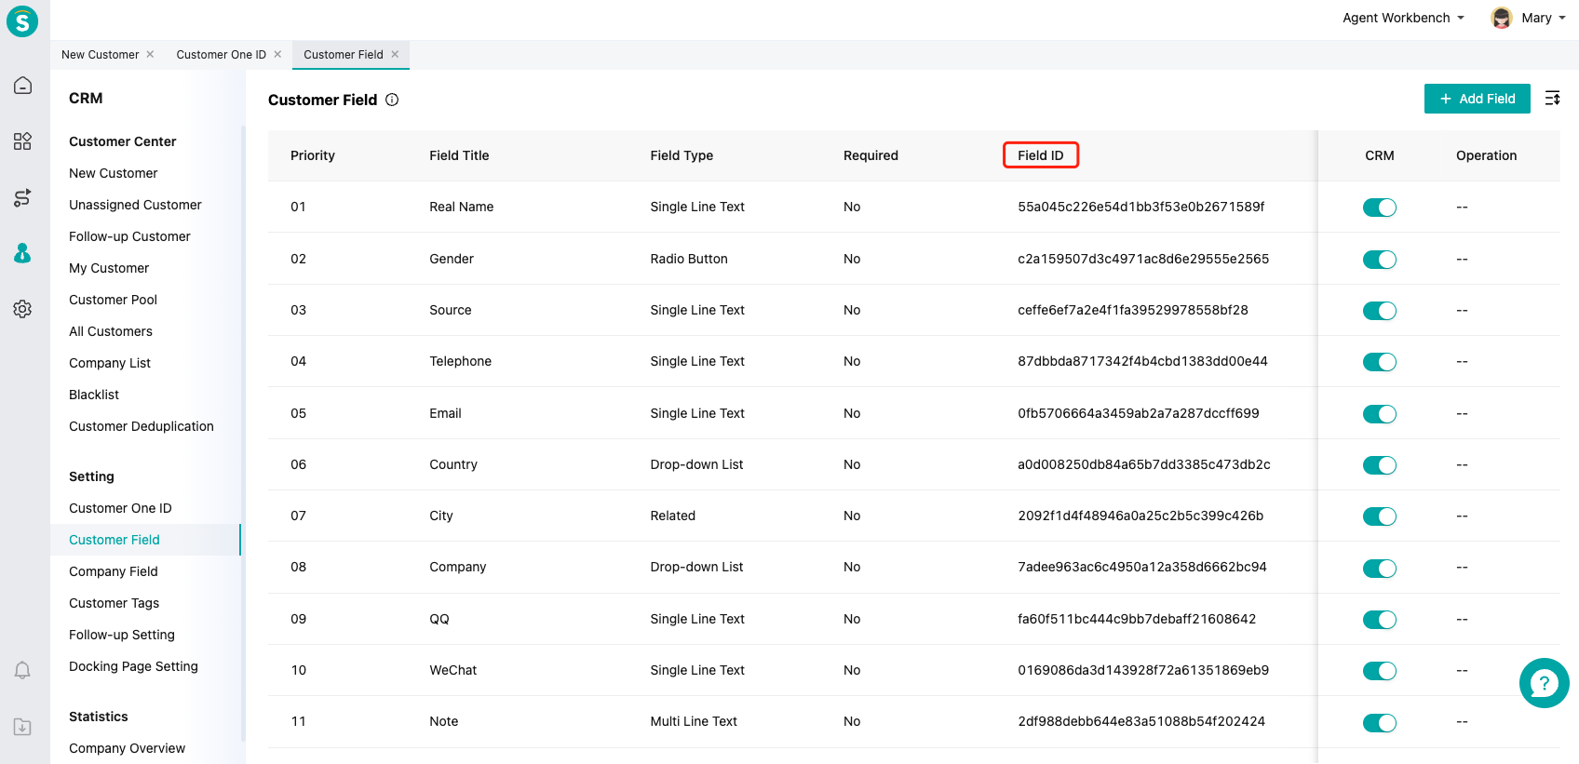Toggle CRM switch for Gender
The image size is (1579, 764).
[x=1379, y=260]
